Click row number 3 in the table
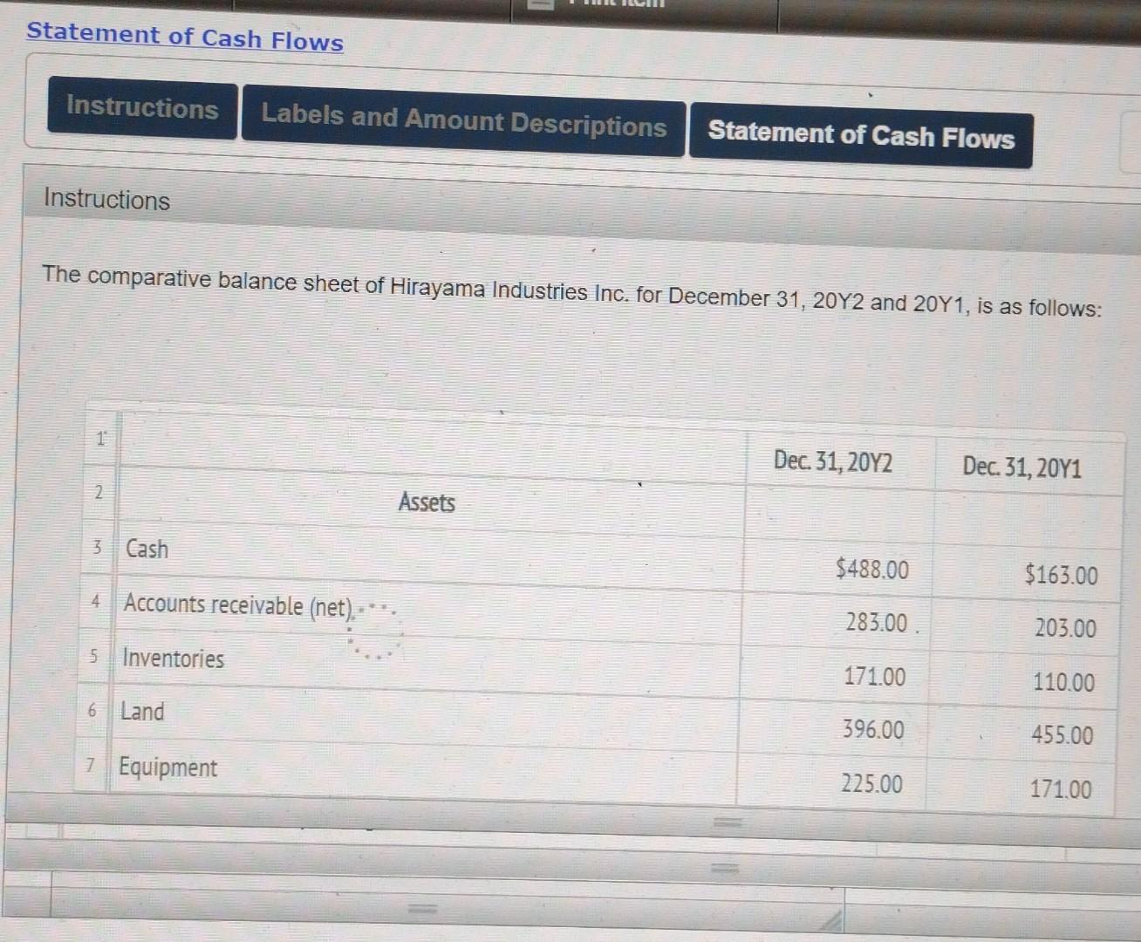Screen dimensions: 1141x942 click(98, 548)
